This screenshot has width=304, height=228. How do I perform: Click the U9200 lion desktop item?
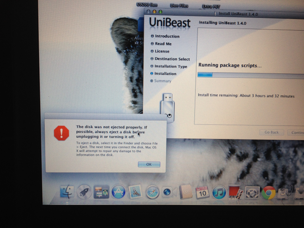[x=147, y=5]
